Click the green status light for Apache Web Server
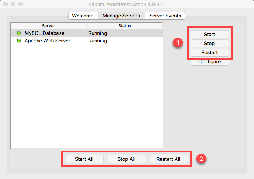Screen dimensions: 254x179 pos(19,41)
